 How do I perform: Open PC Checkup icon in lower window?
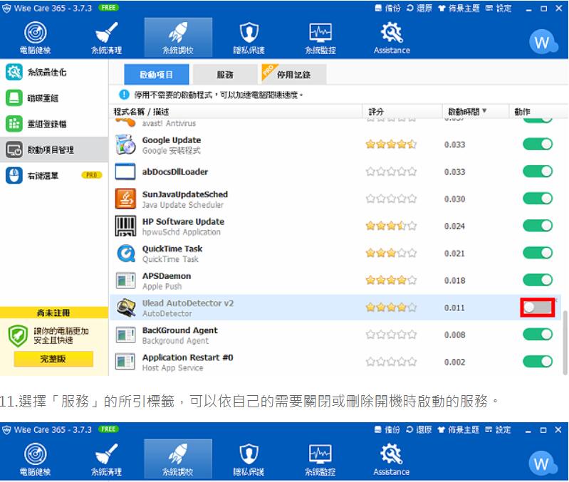point(35,459)
